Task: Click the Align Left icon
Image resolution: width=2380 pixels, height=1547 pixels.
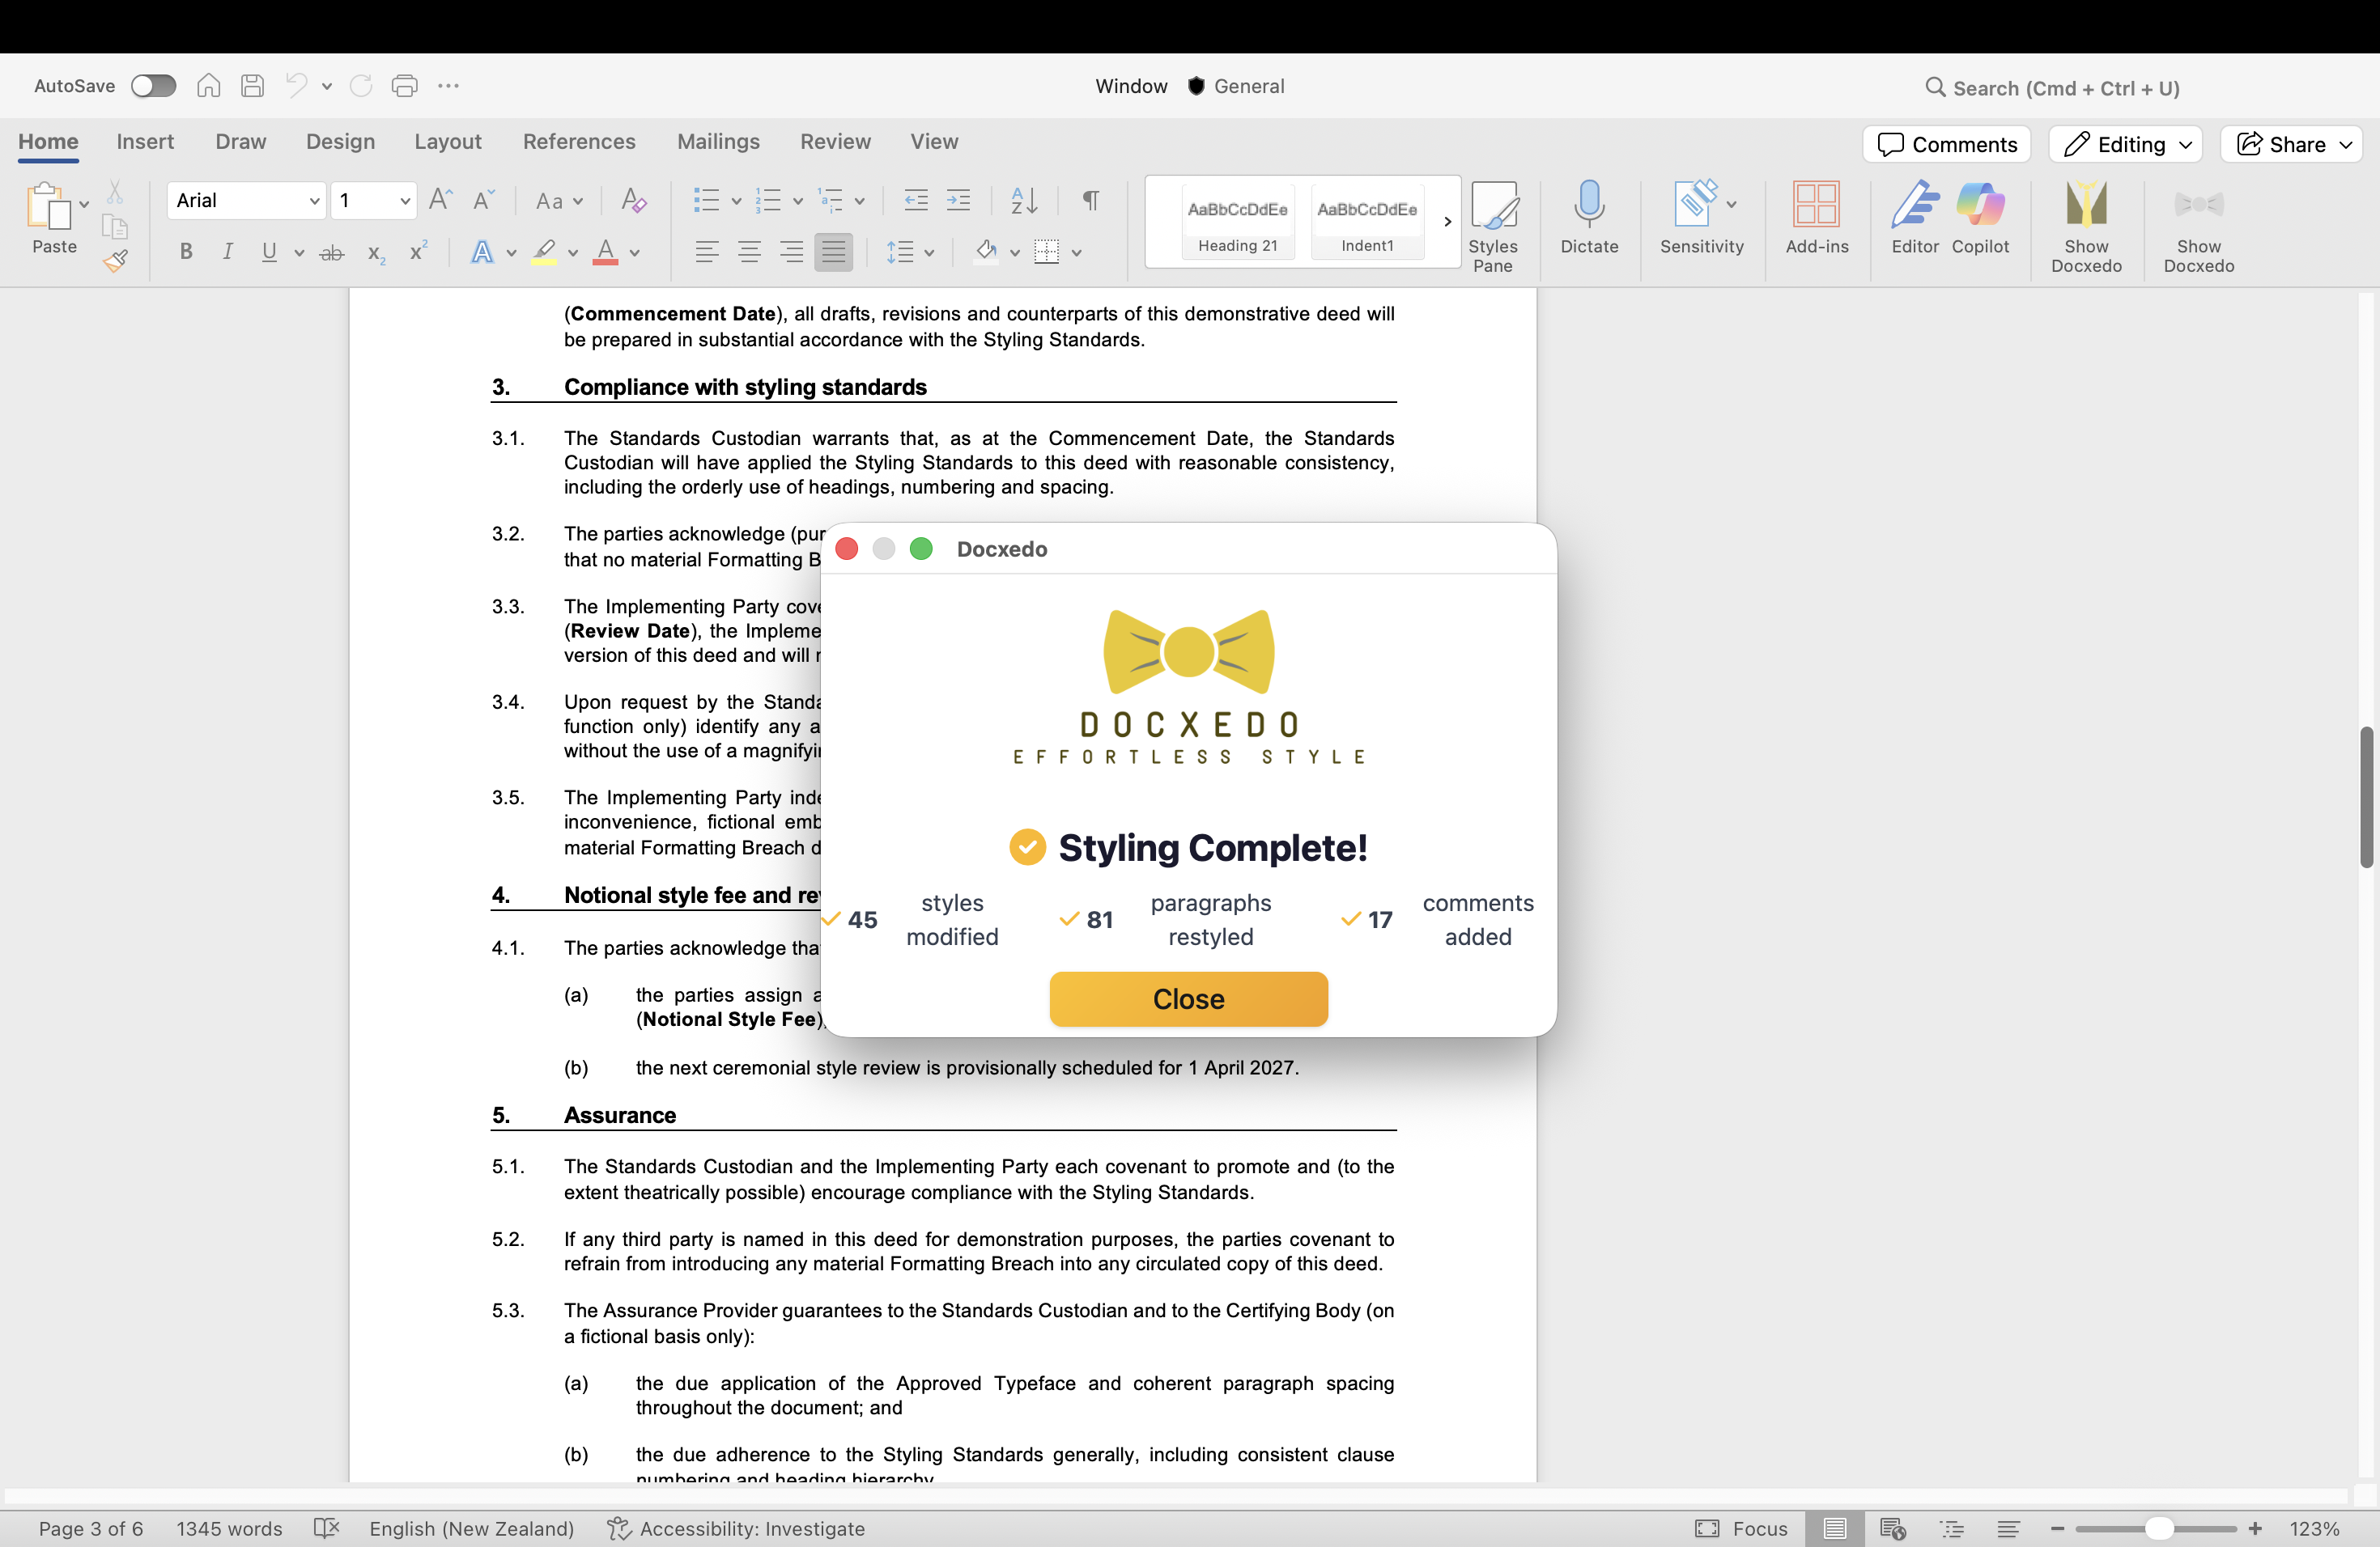Action: [707, 252]
